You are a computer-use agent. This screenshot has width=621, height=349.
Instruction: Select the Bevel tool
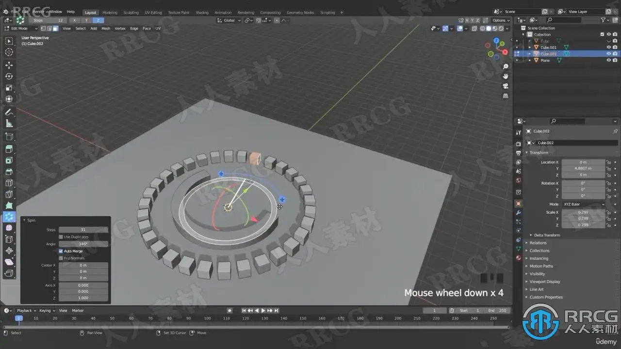(9, 172)
